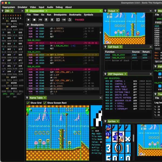Open the Gearsystem application menu
The width and height of the screenshot is (162, 162).
tap(9, 7)
